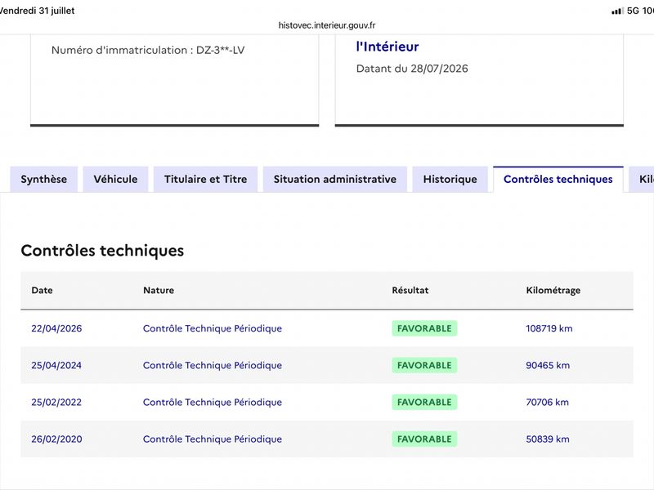Image resolution: width=654 pixels, height=490 pixels.
Task: Switch to the Véhicule tab
Action: 115,179
